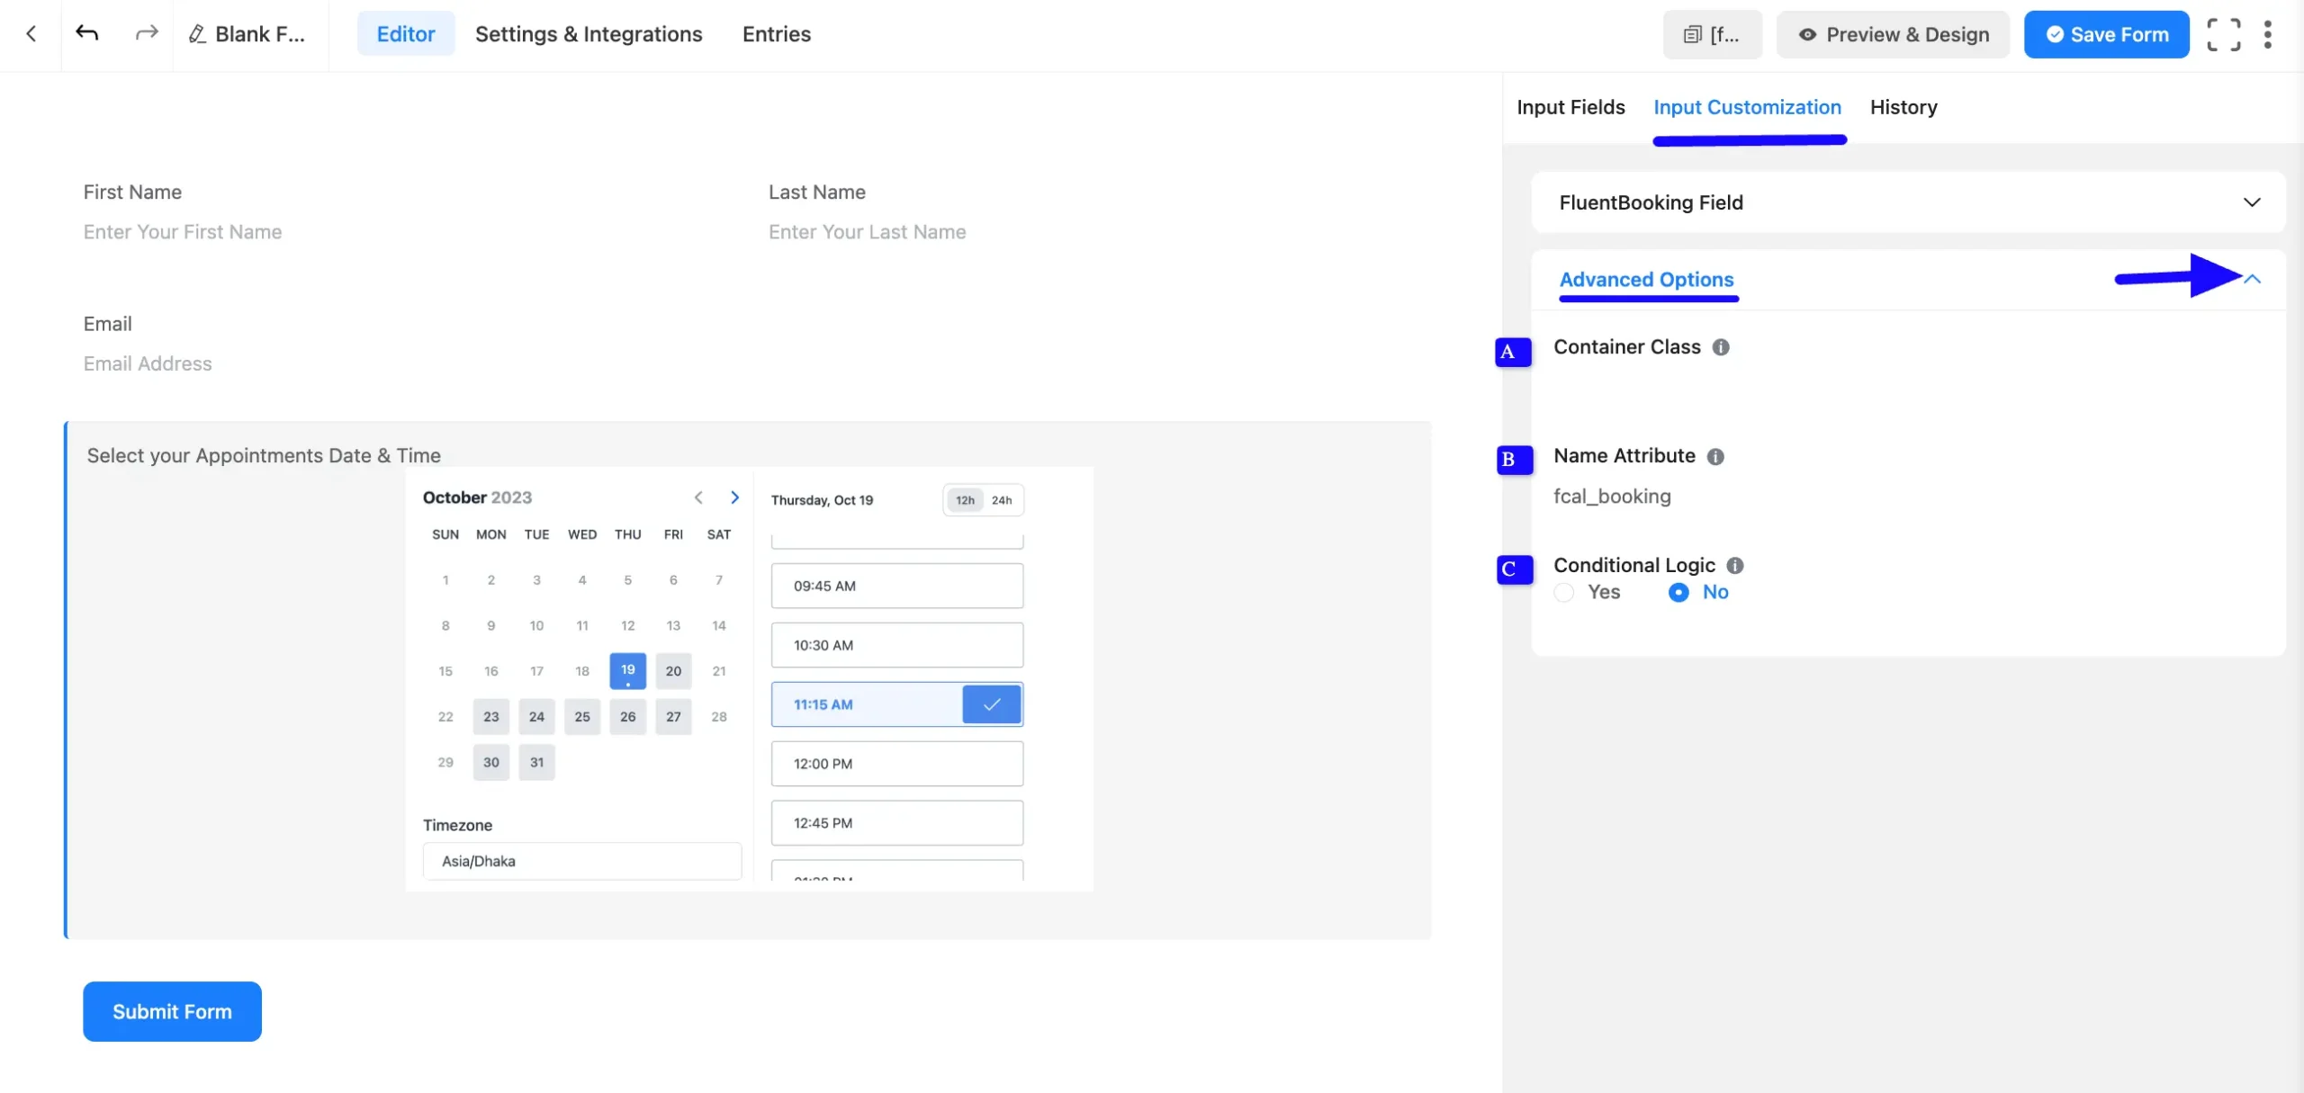Open the three-dot more options menu

point(2267,35)
